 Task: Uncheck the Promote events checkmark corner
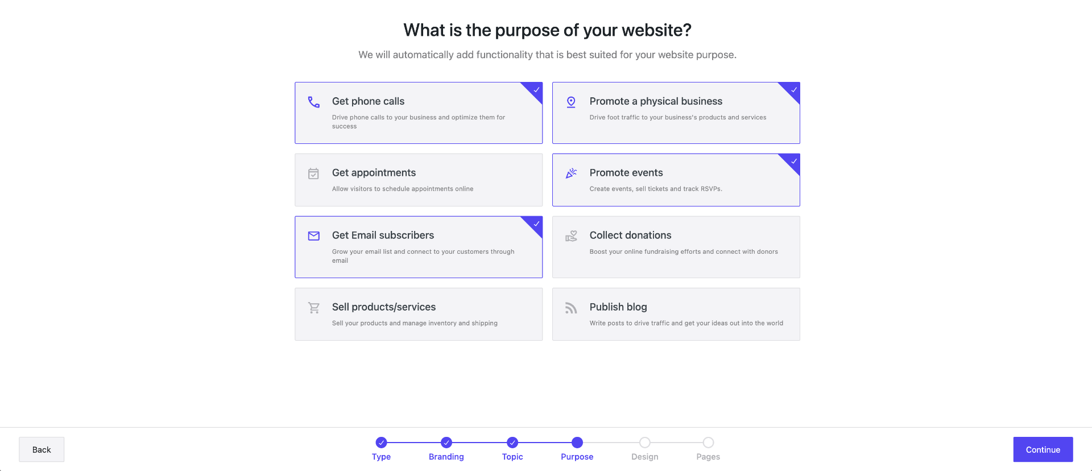(793, 162)
